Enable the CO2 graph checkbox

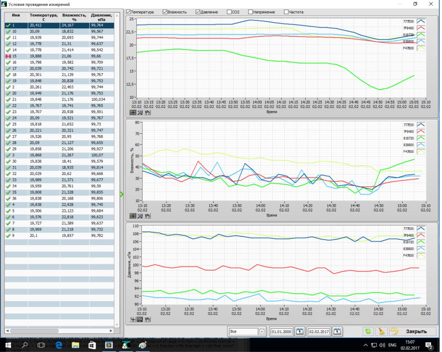point(229,12)
